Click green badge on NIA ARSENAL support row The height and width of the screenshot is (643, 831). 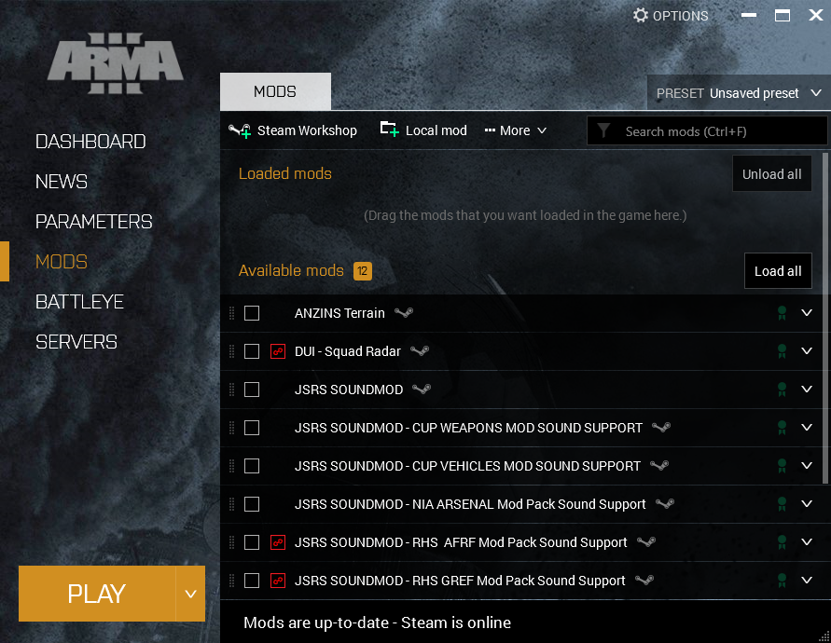pyautogui.click(x=782, y=504)
